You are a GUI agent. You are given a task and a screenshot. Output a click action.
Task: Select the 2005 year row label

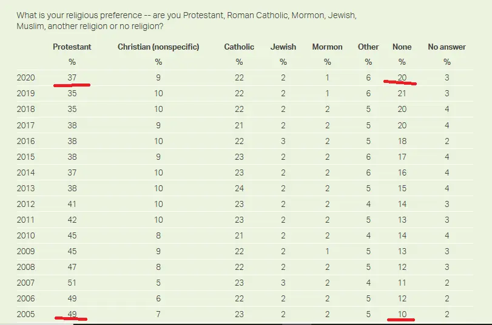26,314
